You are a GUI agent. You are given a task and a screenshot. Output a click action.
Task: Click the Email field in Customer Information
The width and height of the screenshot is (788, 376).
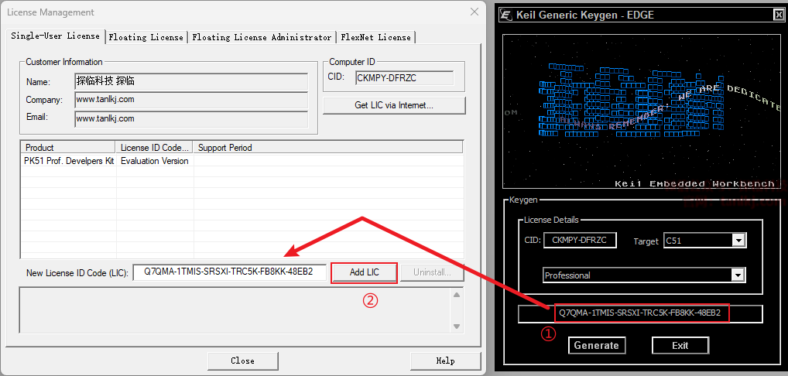click(191, 119)
